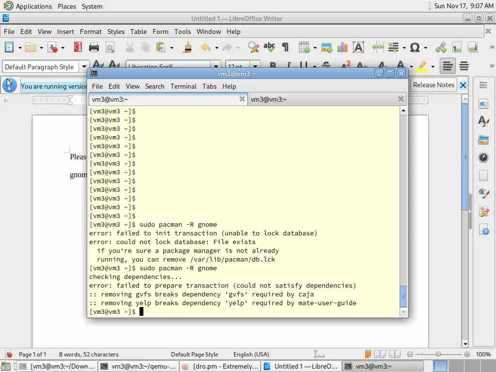Screen dimensions: 496x372
Task: Switch to vm3@vm3:~/qemu taskbar window
Action: coord(139,366)
